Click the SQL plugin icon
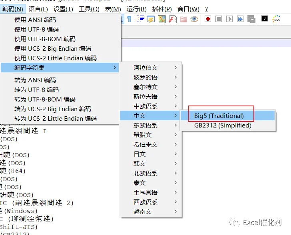Screen dimensions: 291x235 [x=276, y=19]
